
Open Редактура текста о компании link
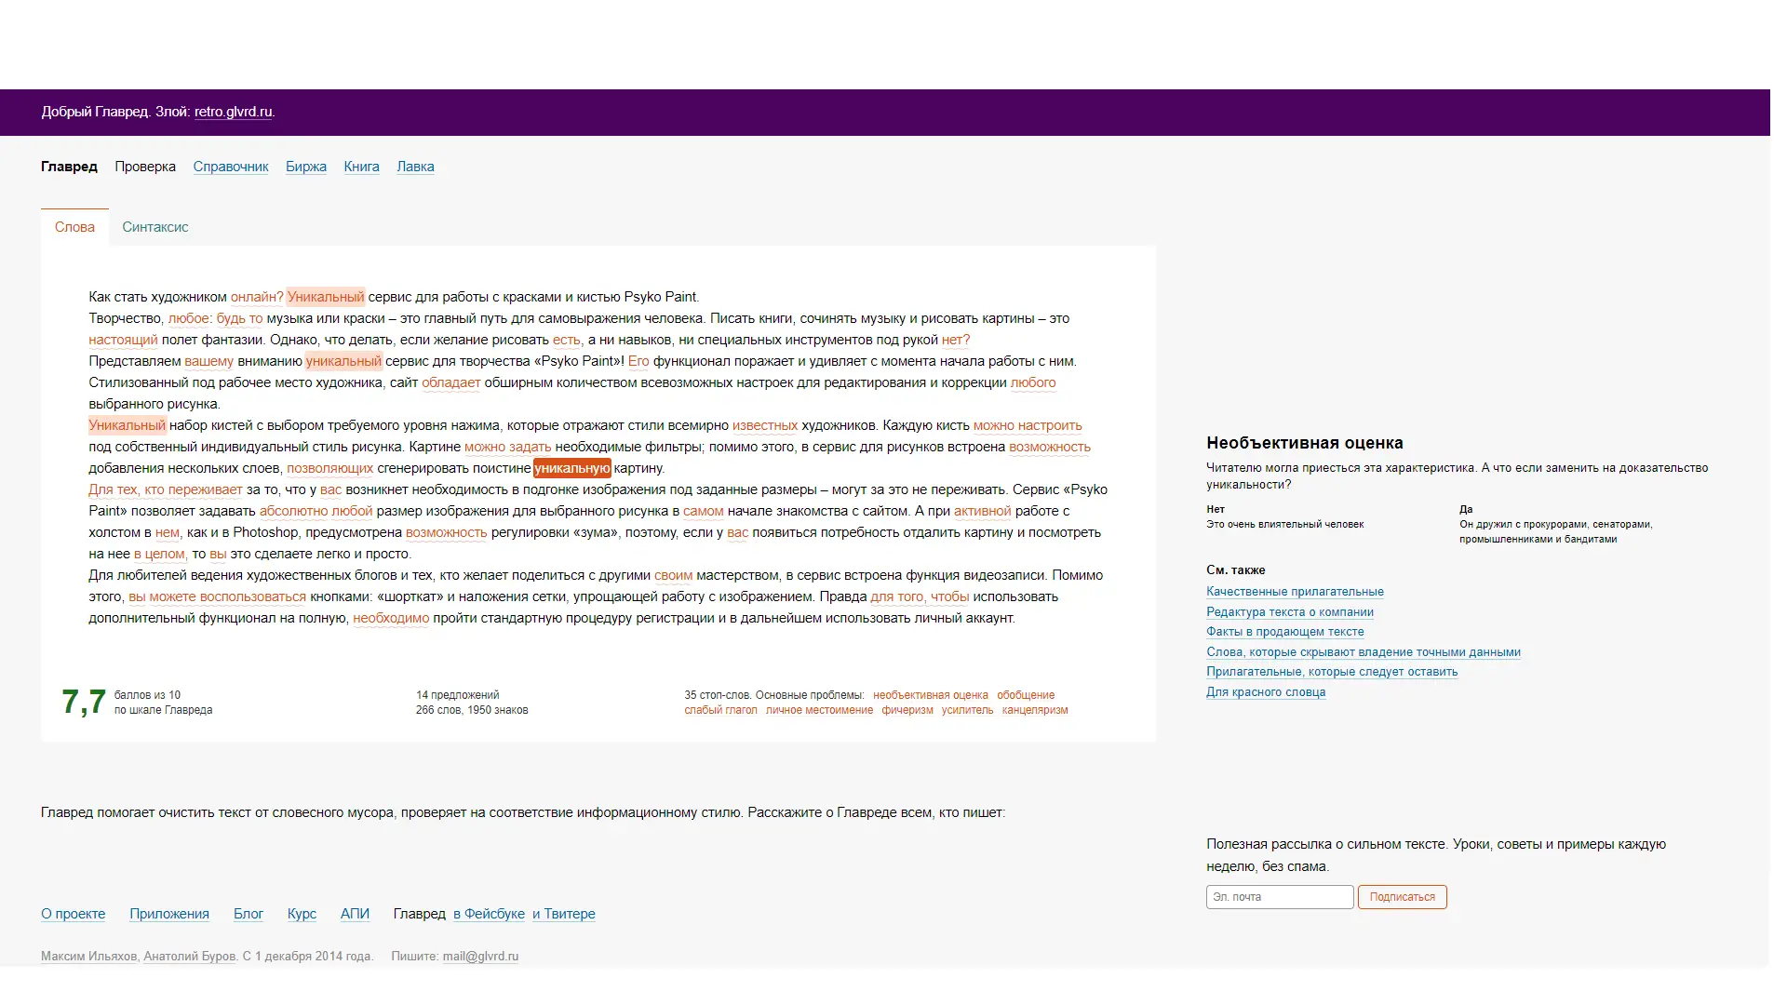[1289, 612]
